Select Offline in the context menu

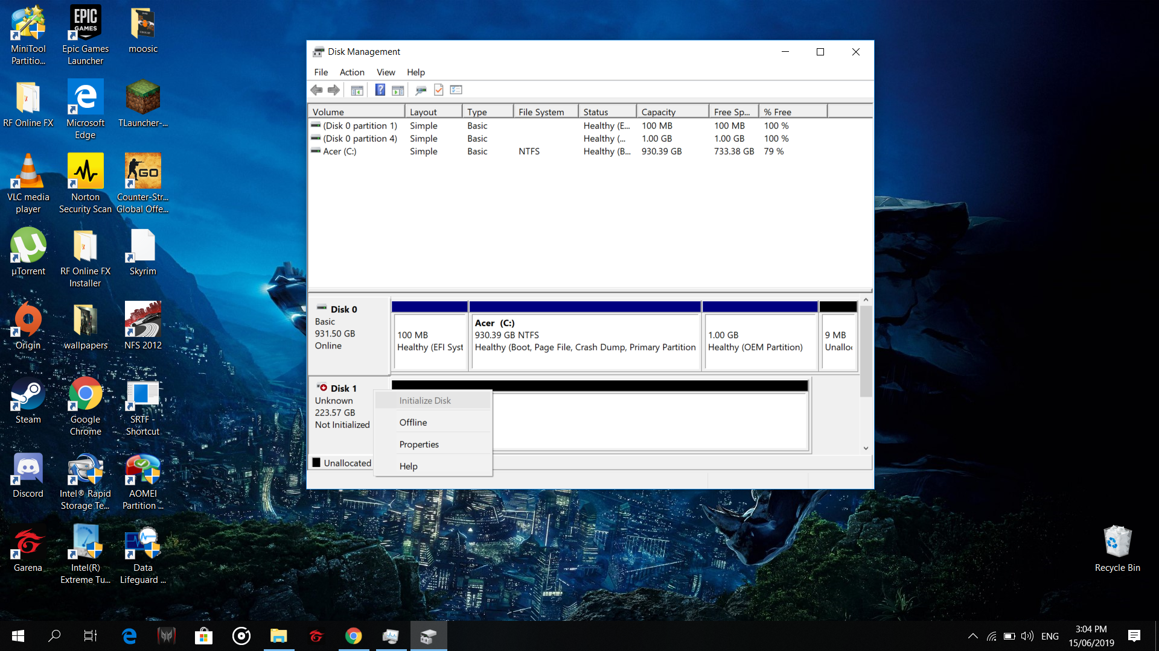pyautogui.click(x=413, y=423)
